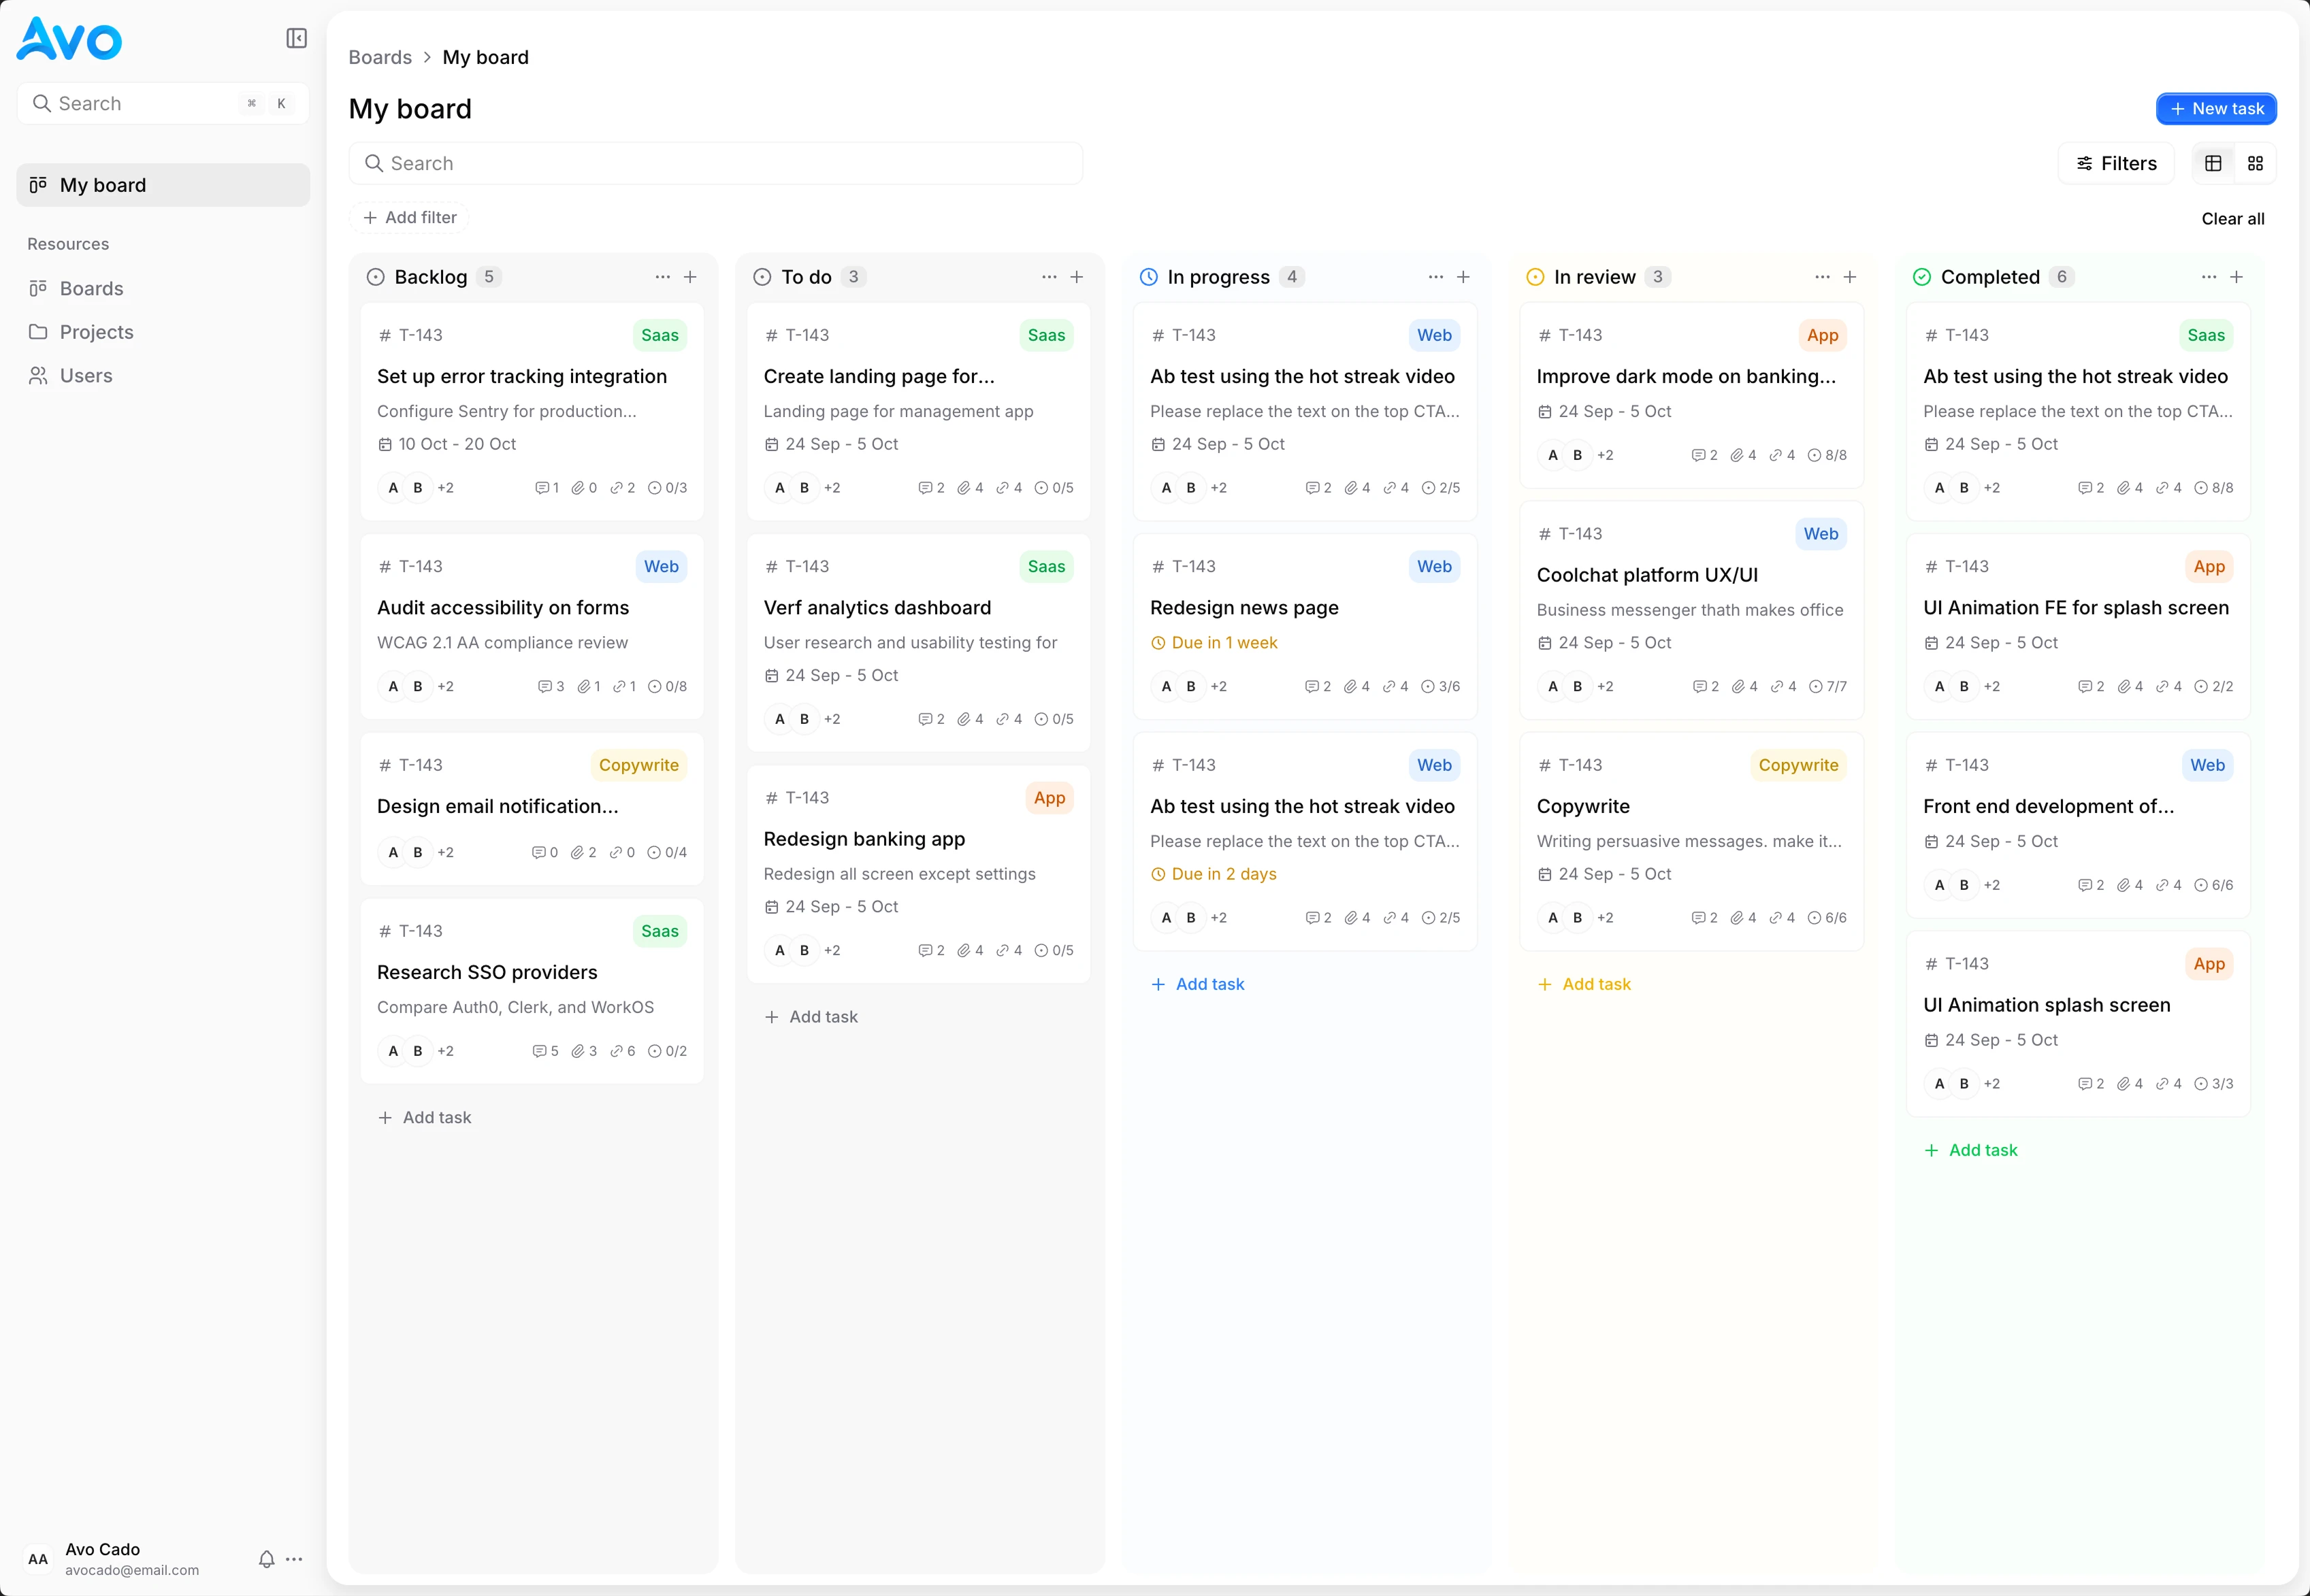Add card via In progress plus icon
The image size is (2310, 1596).
pos(1463,277)
